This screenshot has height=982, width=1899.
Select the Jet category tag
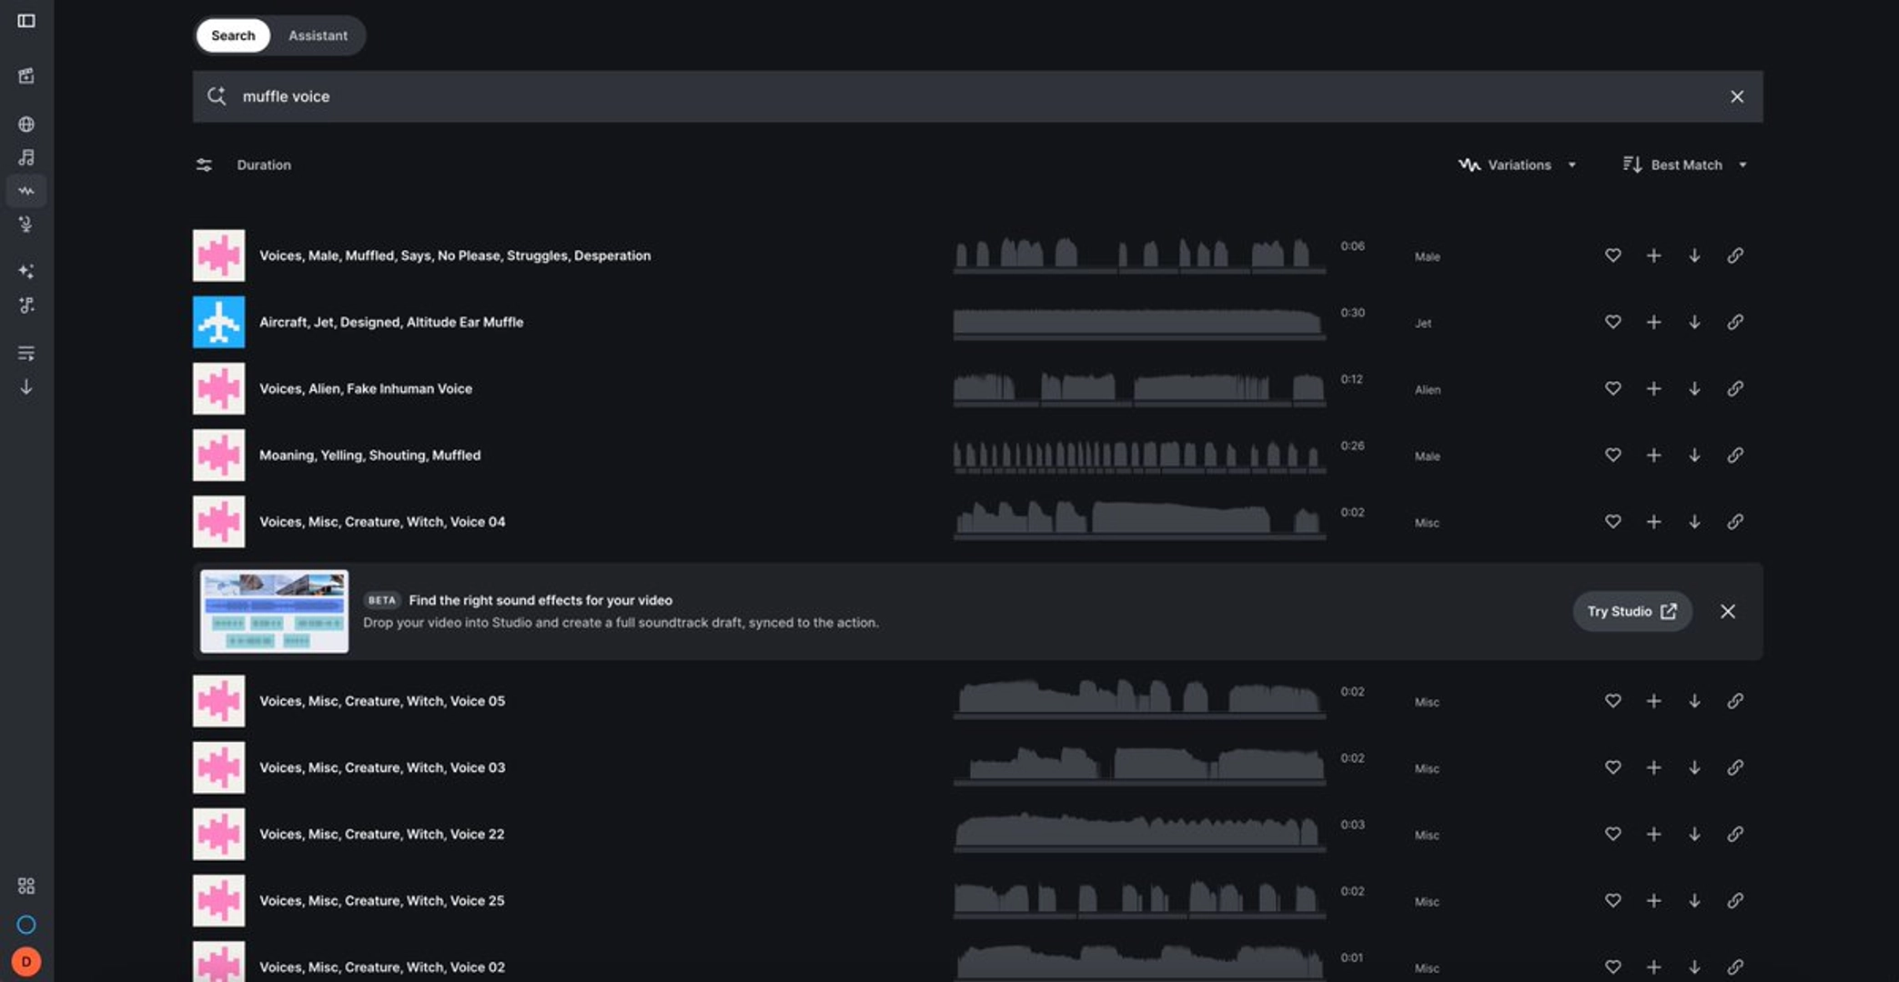click(1423, 324)
